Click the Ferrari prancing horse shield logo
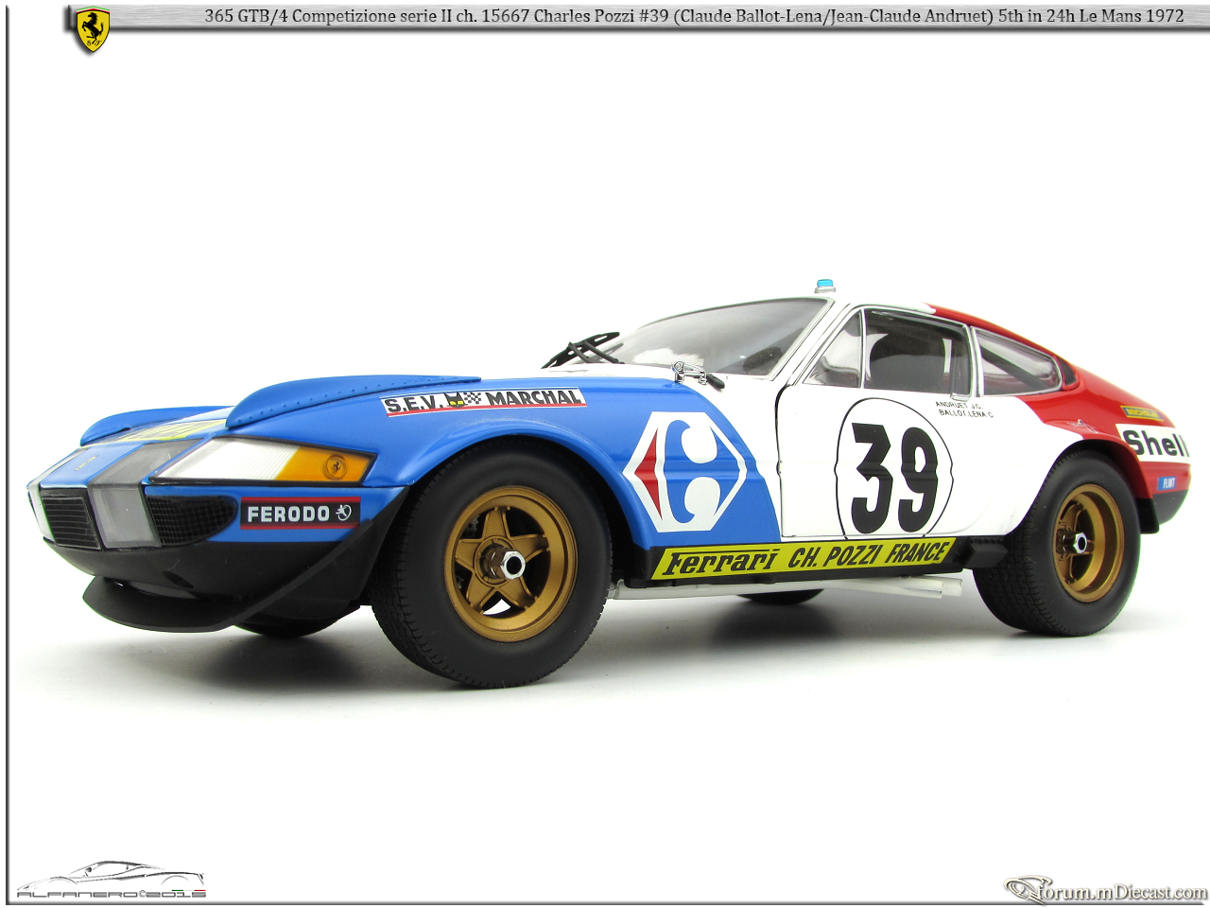 click(92, 30)
